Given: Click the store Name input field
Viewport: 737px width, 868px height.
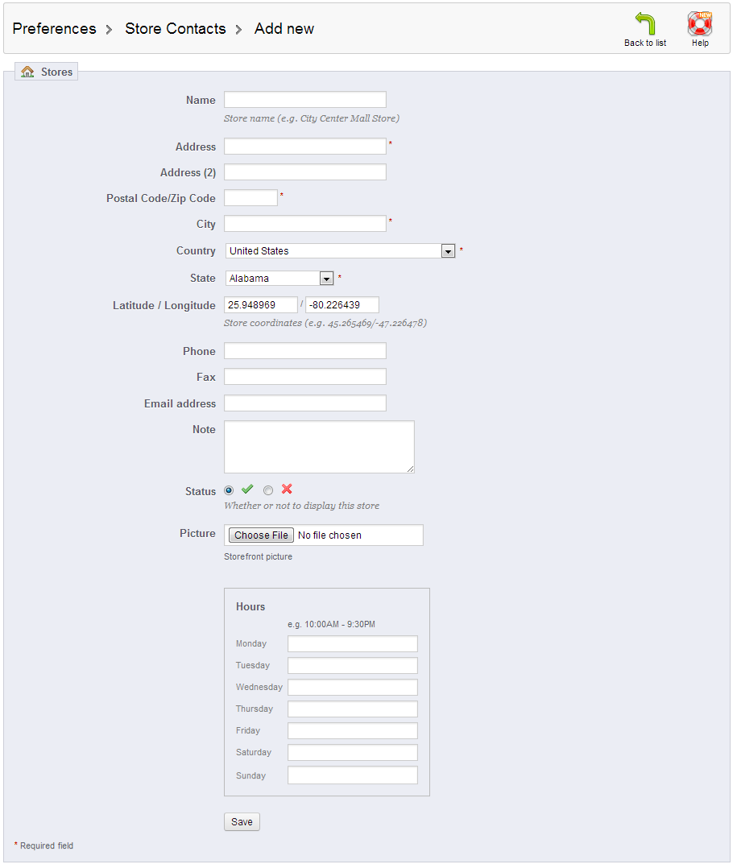Looking at the screenshot, I should coord(304,100).
